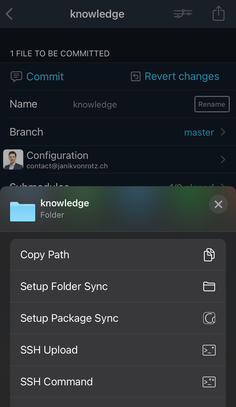This screenshot has width=236, height=407.
Task: Tap the Revert changes link
Action: coord(182,76)
